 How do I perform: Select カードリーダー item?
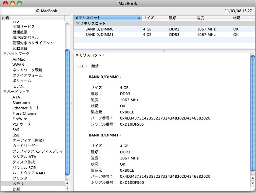[x=25, y=146]
